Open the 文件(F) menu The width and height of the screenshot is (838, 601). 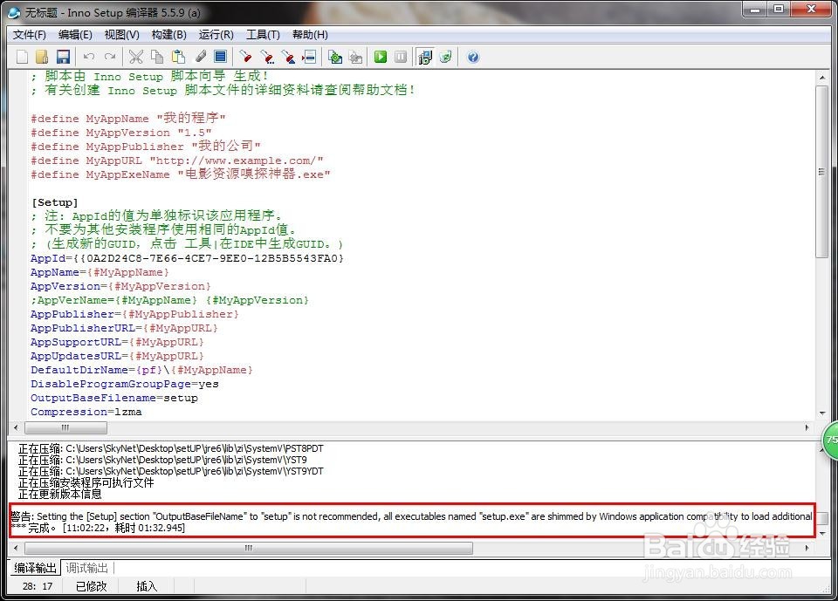tap(30, 35)
